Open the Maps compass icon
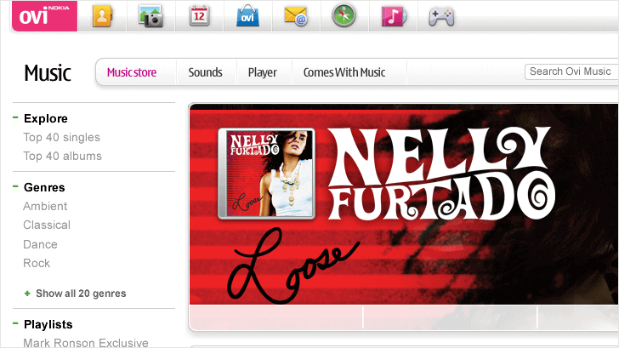Viewport: 619px width, 348px height. point(344,16)
